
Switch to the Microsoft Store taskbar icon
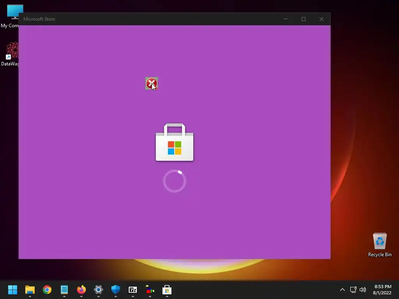coord(167,290)
